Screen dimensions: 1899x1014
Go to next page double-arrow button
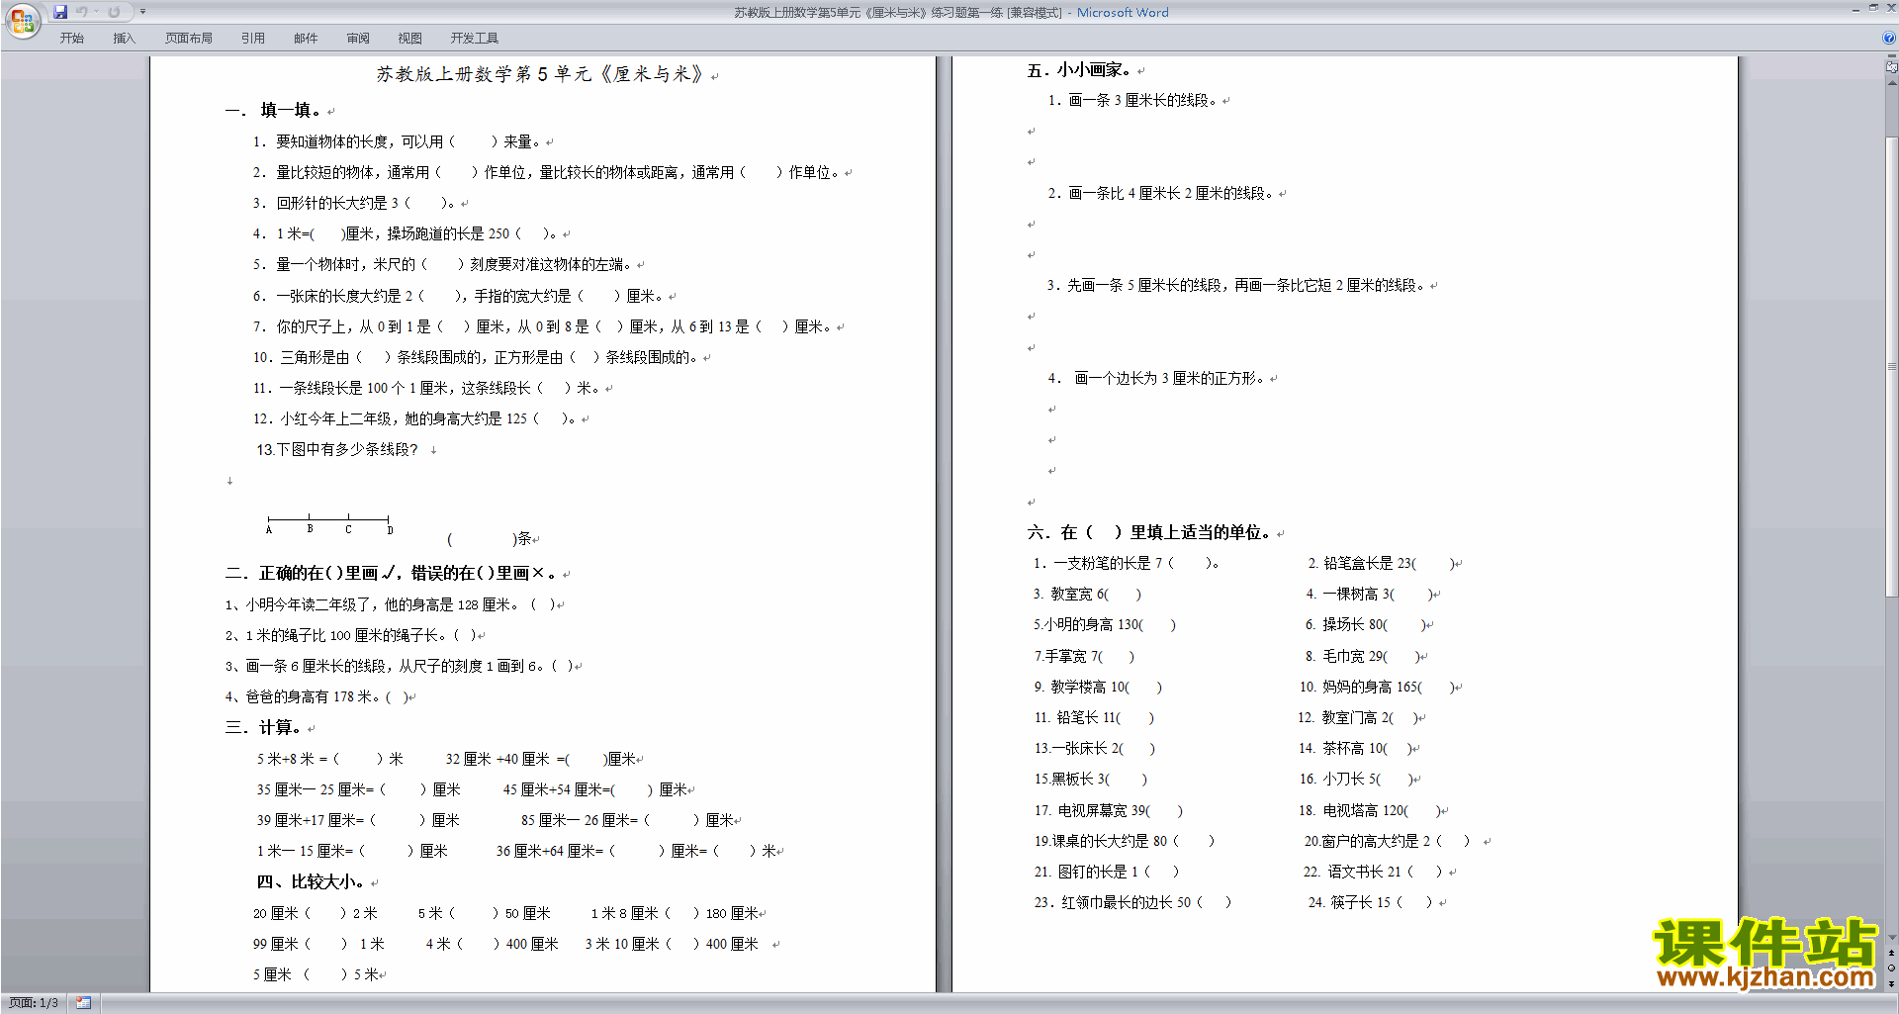pyautogui.click(x=1892, y=983)
